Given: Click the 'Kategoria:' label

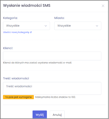Looking at the screenshot, I should (10, 18).
